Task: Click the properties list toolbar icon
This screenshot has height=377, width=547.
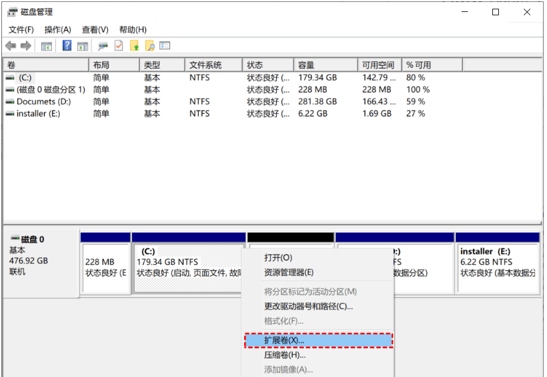Action: click(x=165, y=46)
